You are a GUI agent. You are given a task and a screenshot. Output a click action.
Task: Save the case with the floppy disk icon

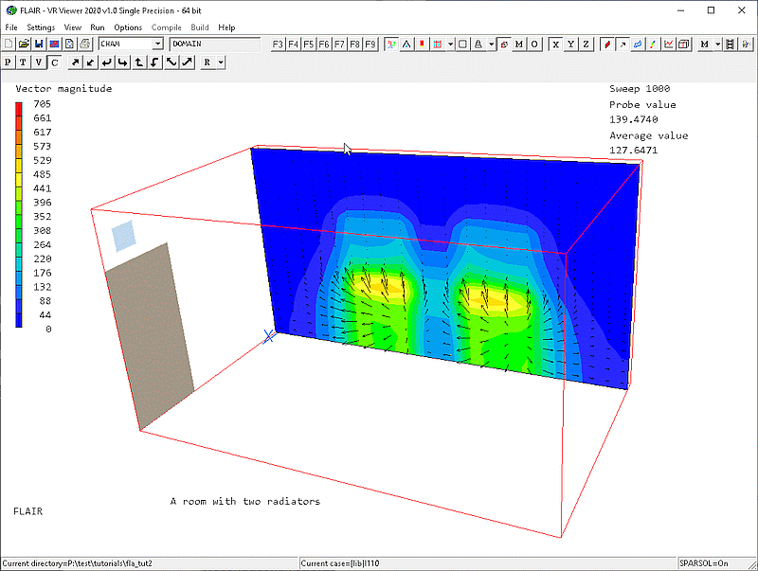pos(39,44)
